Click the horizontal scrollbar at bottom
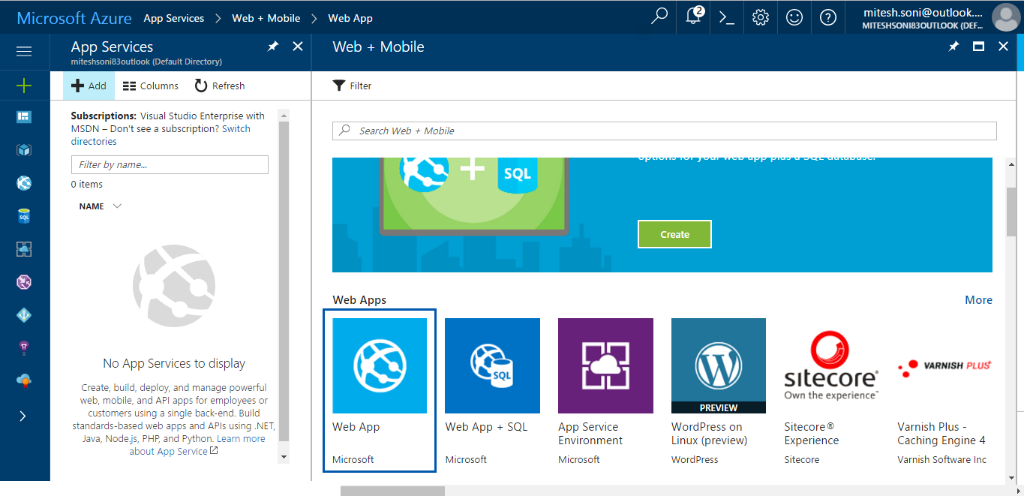The image size is (1024, 496). click(x=392, y=491)
